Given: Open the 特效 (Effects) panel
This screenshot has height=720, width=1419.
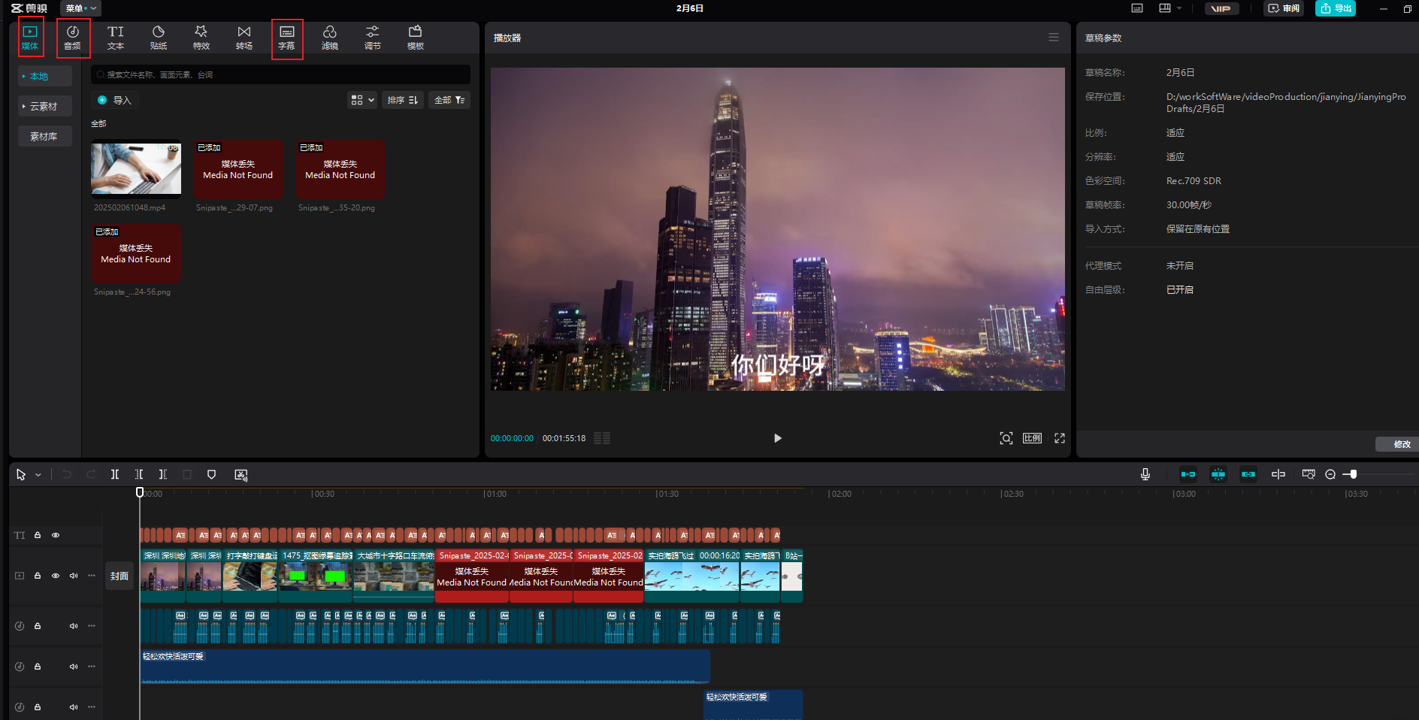Looking at the screenshot, I should pyautogui.click(x=201, y=37).
